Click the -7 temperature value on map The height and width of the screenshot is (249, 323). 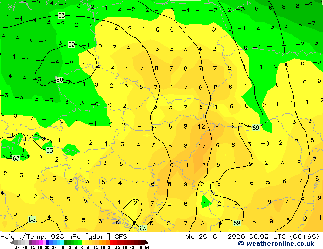[312, 23]
